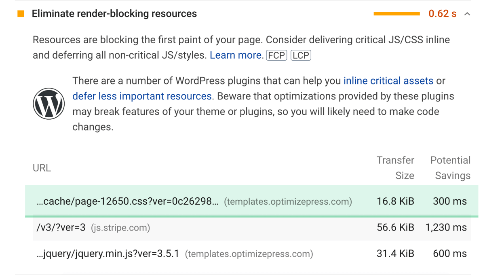Screen dimensions: 485x275
Task: Click the orange square audit severity icon
Action: (x=21, y=14)
